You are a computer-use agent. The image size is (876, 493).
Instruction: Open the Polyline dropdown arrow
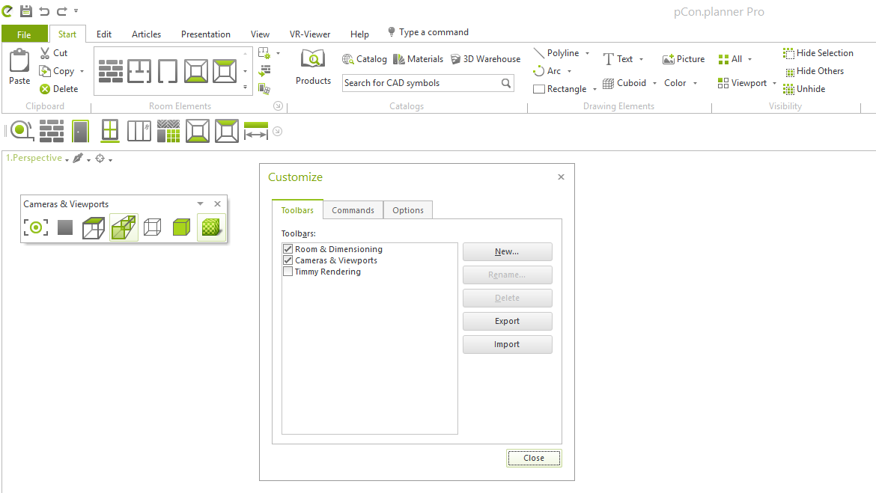(x=587, y=54)
